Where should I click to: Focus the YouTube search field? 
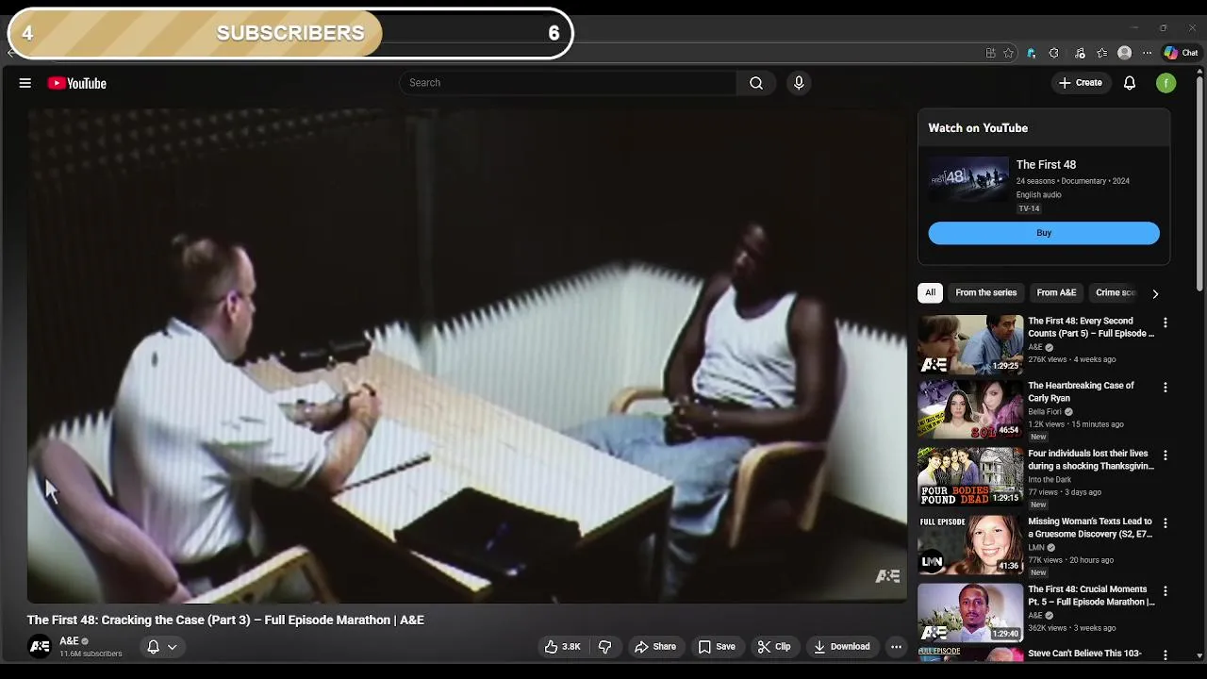(x=568, y=83)
